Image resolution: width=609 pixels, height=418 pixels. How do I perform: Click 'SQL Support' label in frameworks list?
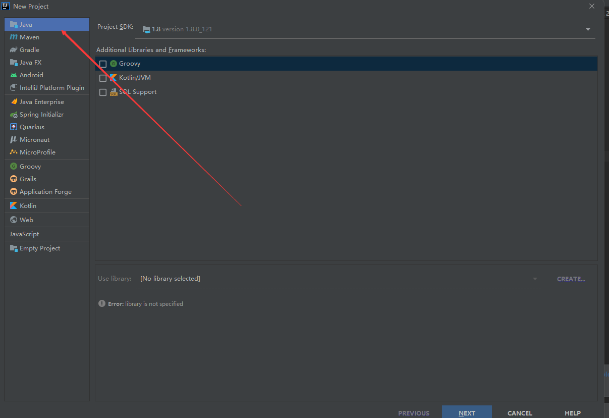click(138, 92)
